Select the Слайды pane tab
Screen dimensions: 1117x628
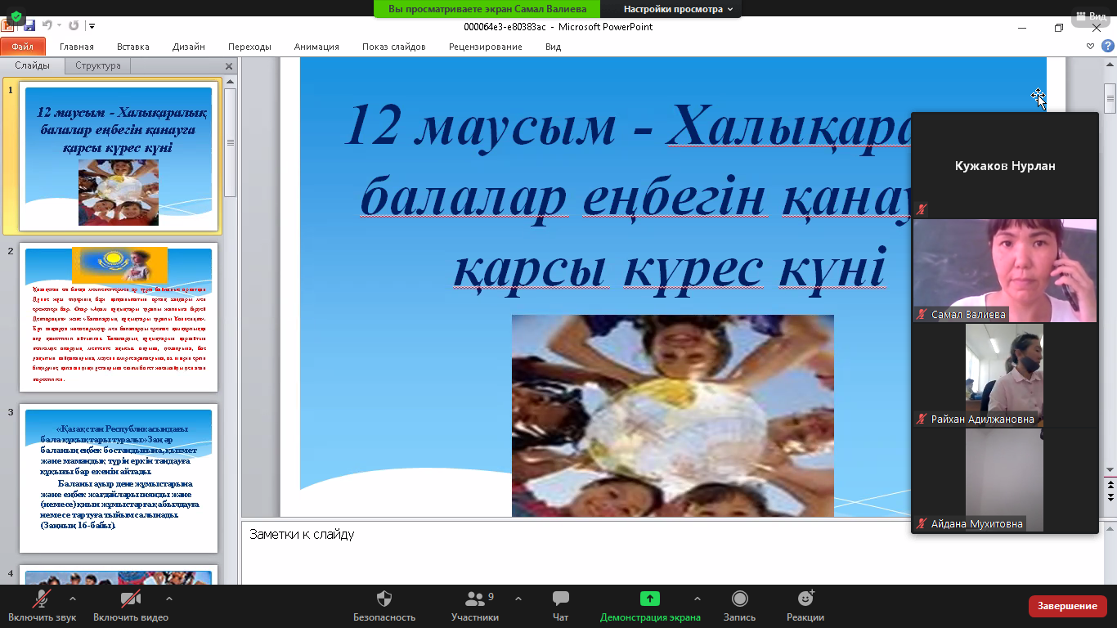[33, 65]
